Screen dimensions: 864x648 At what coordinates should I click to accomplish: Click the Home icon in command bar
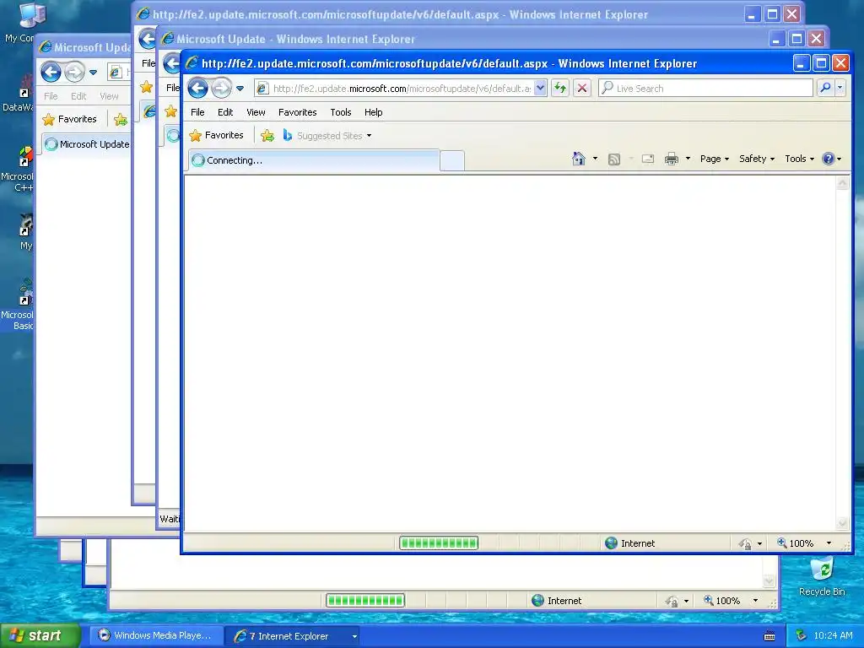[578, 159]
